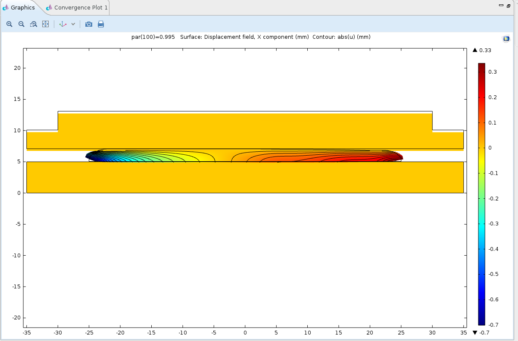Take an image snapshot with camera icon
The width and height of the screenshot is (518, 341).
89,24
